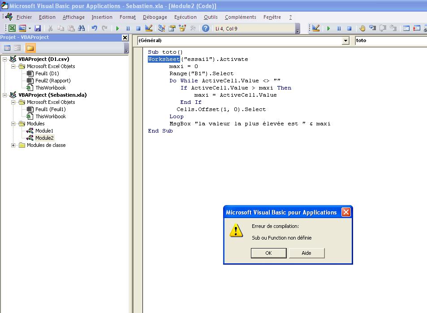Screen dimensions: 427x313
Task: Collapse the Modules folder node
Action: click(x=13, y=124)
